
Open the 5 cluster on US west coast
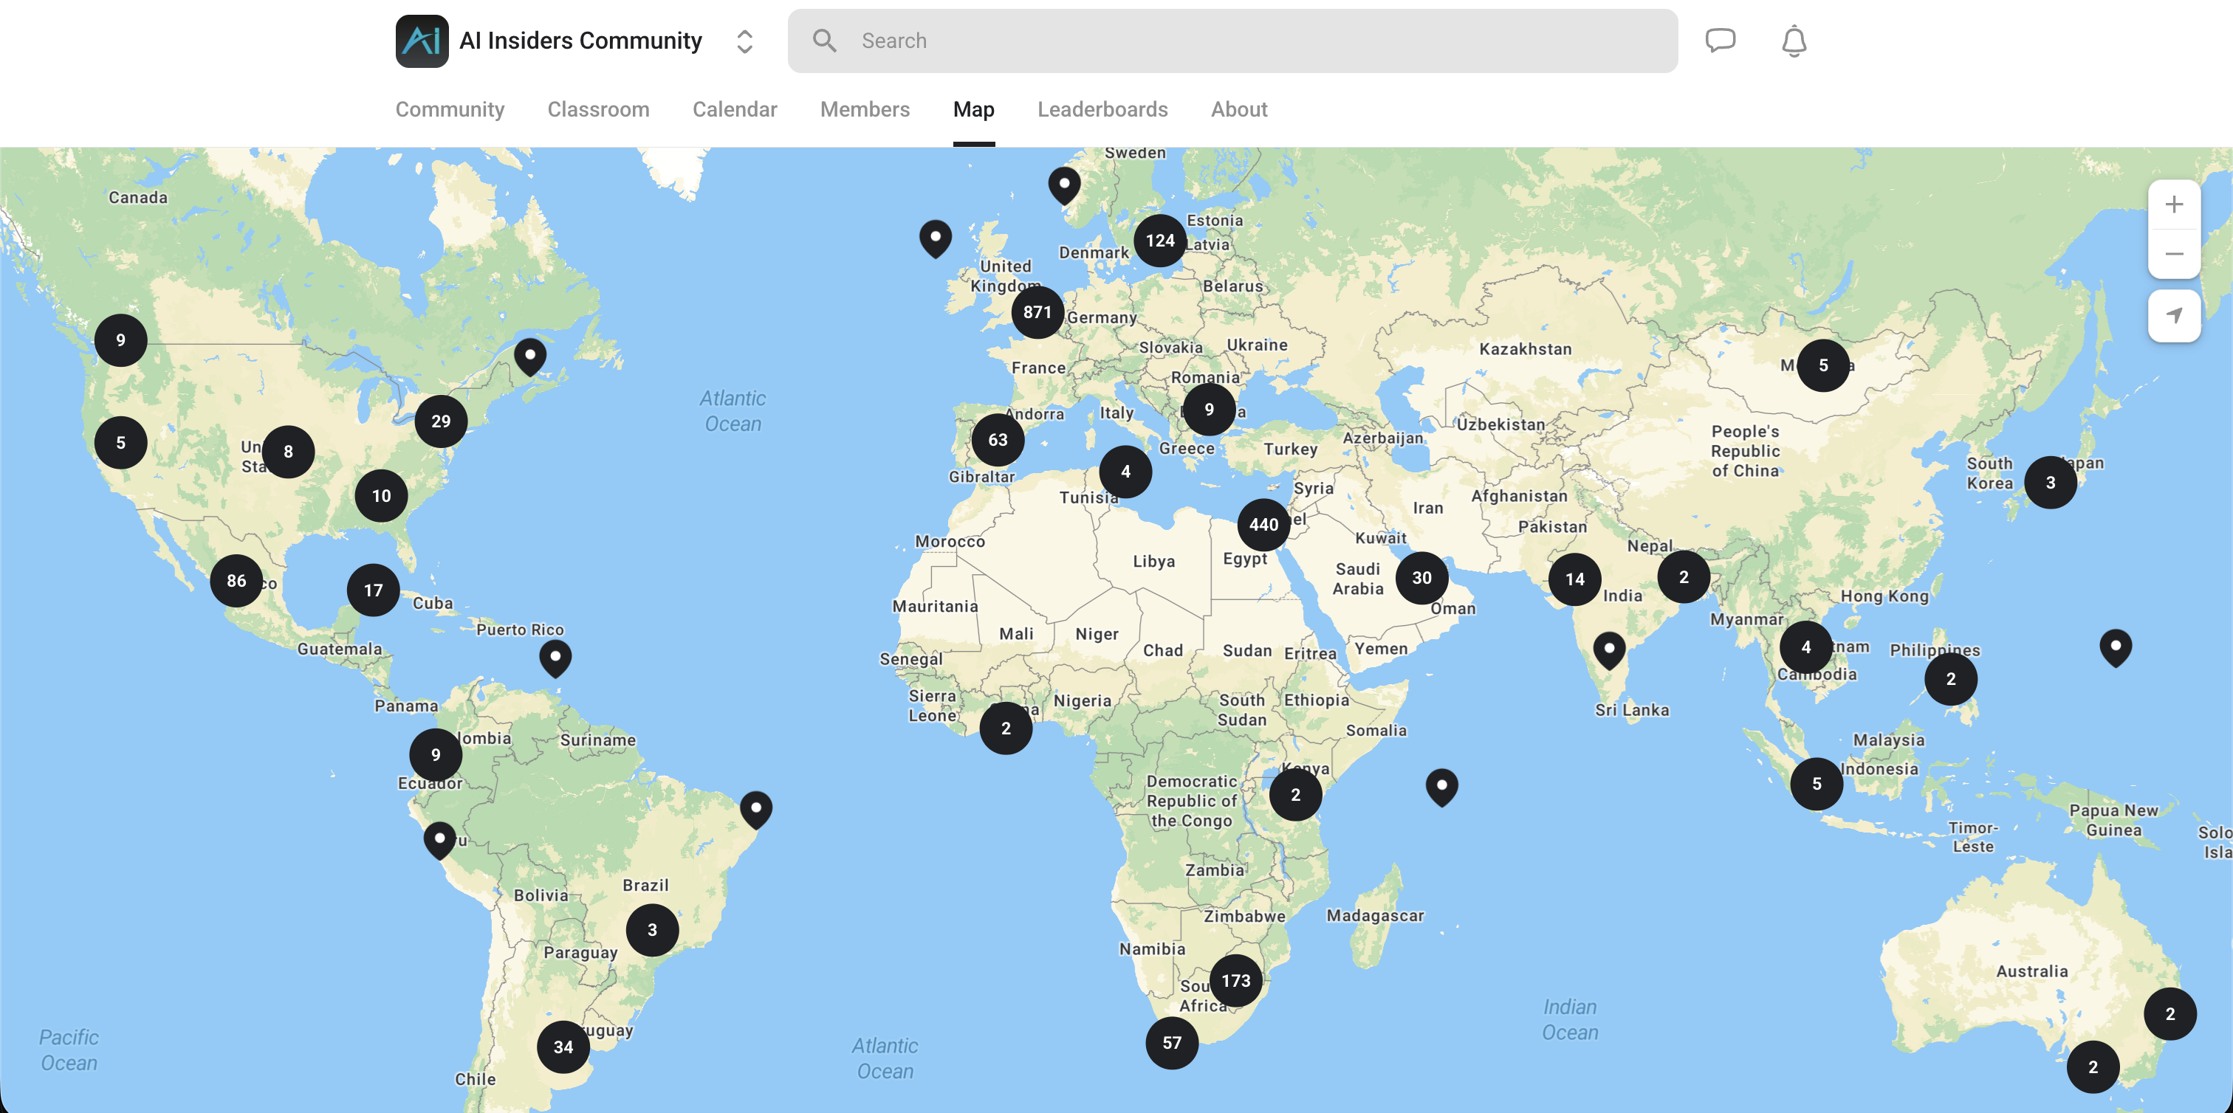point(120,443)
